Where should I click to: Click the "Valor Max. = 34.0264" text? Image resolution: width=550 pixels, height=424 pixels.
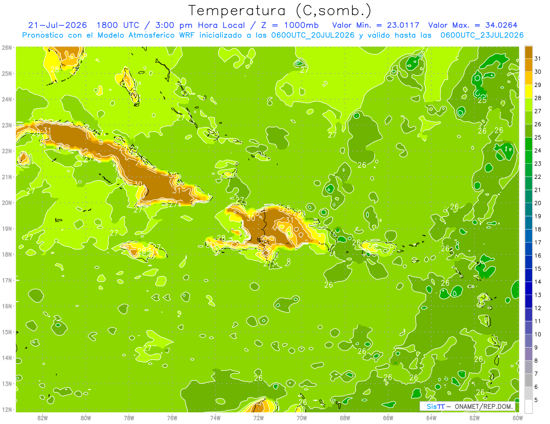click(473, 25)
